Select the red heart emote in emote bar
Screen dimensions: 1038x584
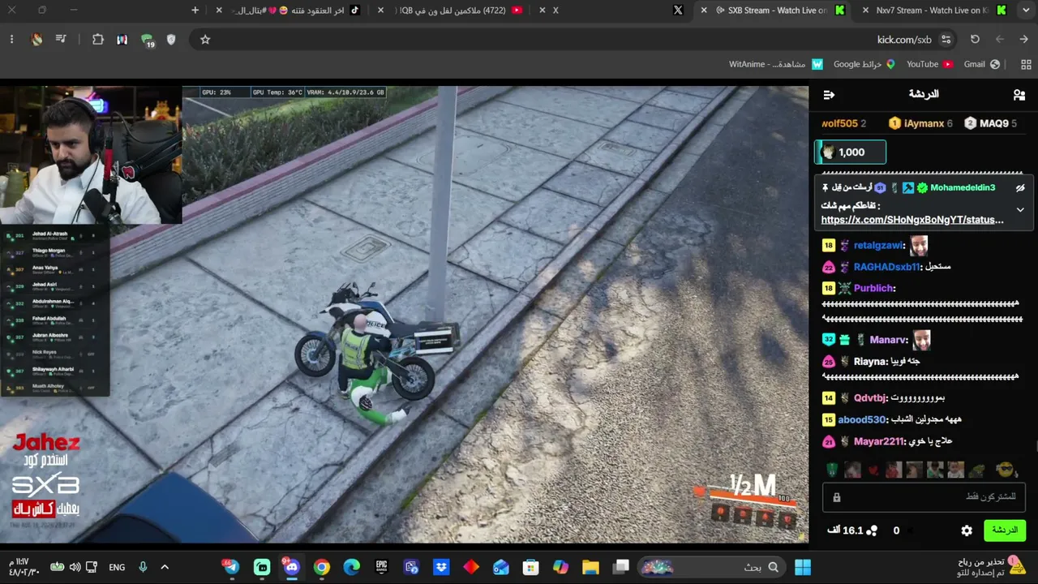click(873, 470)
